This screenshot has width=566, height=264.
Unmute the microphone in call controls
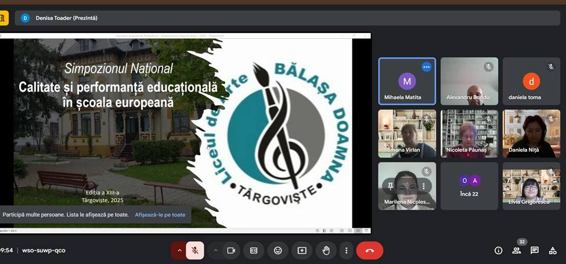[x=195, y=251]
